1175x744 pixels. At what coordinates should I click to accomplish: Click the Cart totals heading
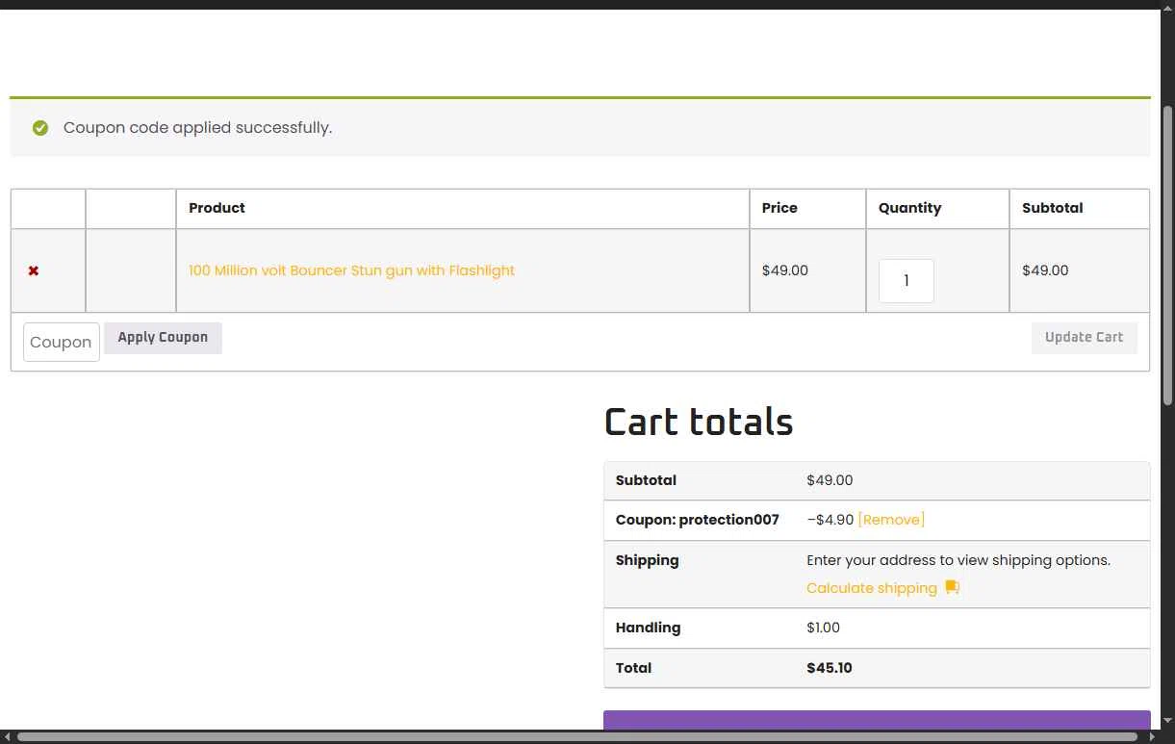[699, 423]
